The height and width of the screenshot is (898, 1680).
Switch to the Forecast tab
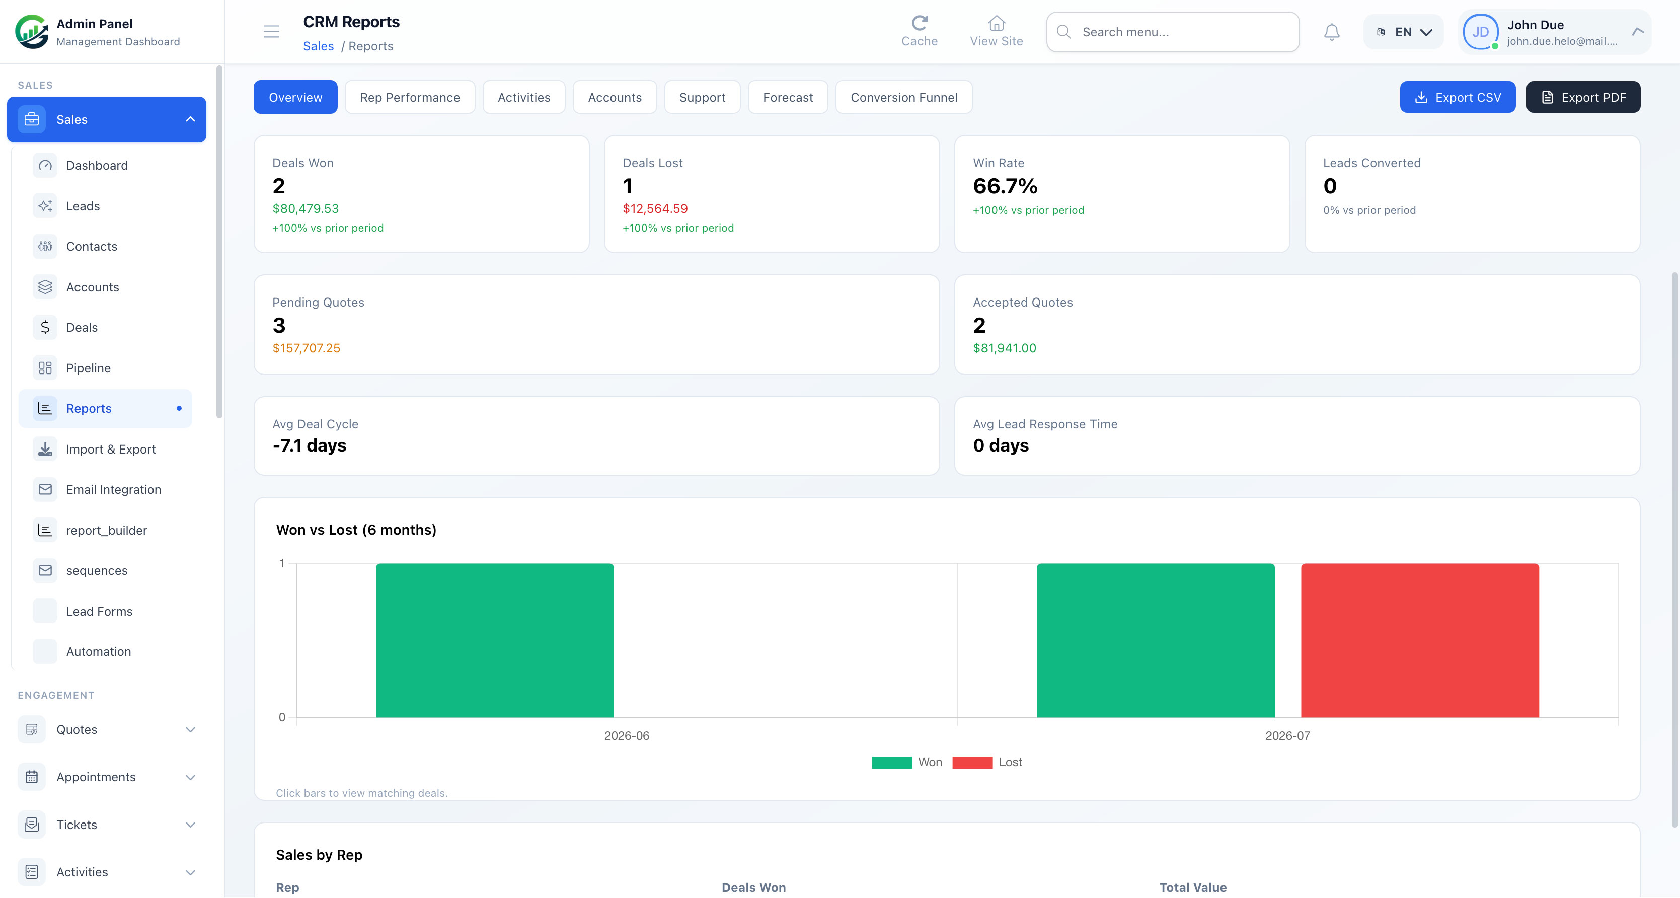[x=788, y=97]
